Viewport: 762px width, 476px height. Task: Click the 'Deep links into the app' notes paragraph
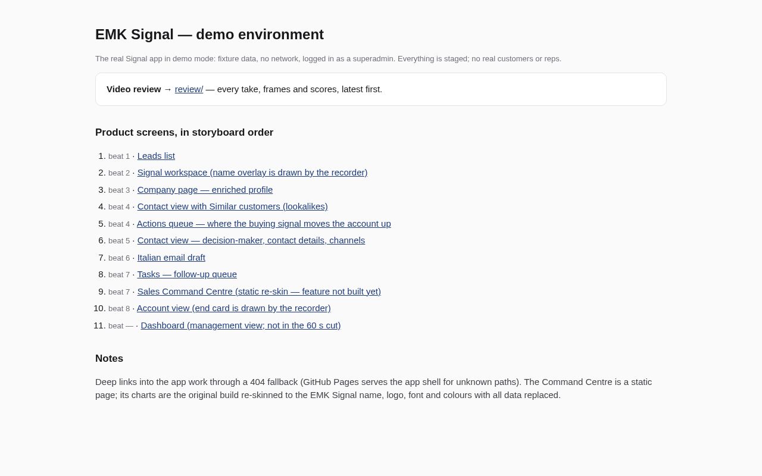pyautogui.click(x=381, y=389)
